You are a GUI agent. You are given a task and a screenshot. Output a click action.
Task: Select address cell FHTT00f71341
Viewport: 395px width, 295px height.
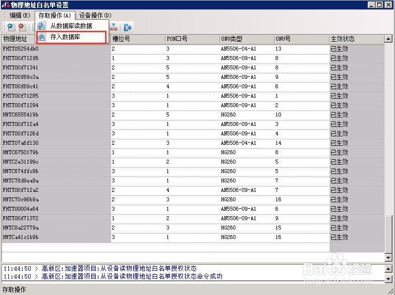point(56,67)
